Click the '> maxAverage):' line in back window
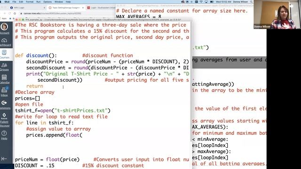The width and height of the screenshot is (301, 169). [212, 151]
